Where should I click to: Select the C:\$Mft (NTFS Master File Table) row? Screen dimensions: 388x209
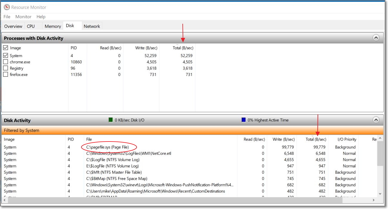[190, 172]
